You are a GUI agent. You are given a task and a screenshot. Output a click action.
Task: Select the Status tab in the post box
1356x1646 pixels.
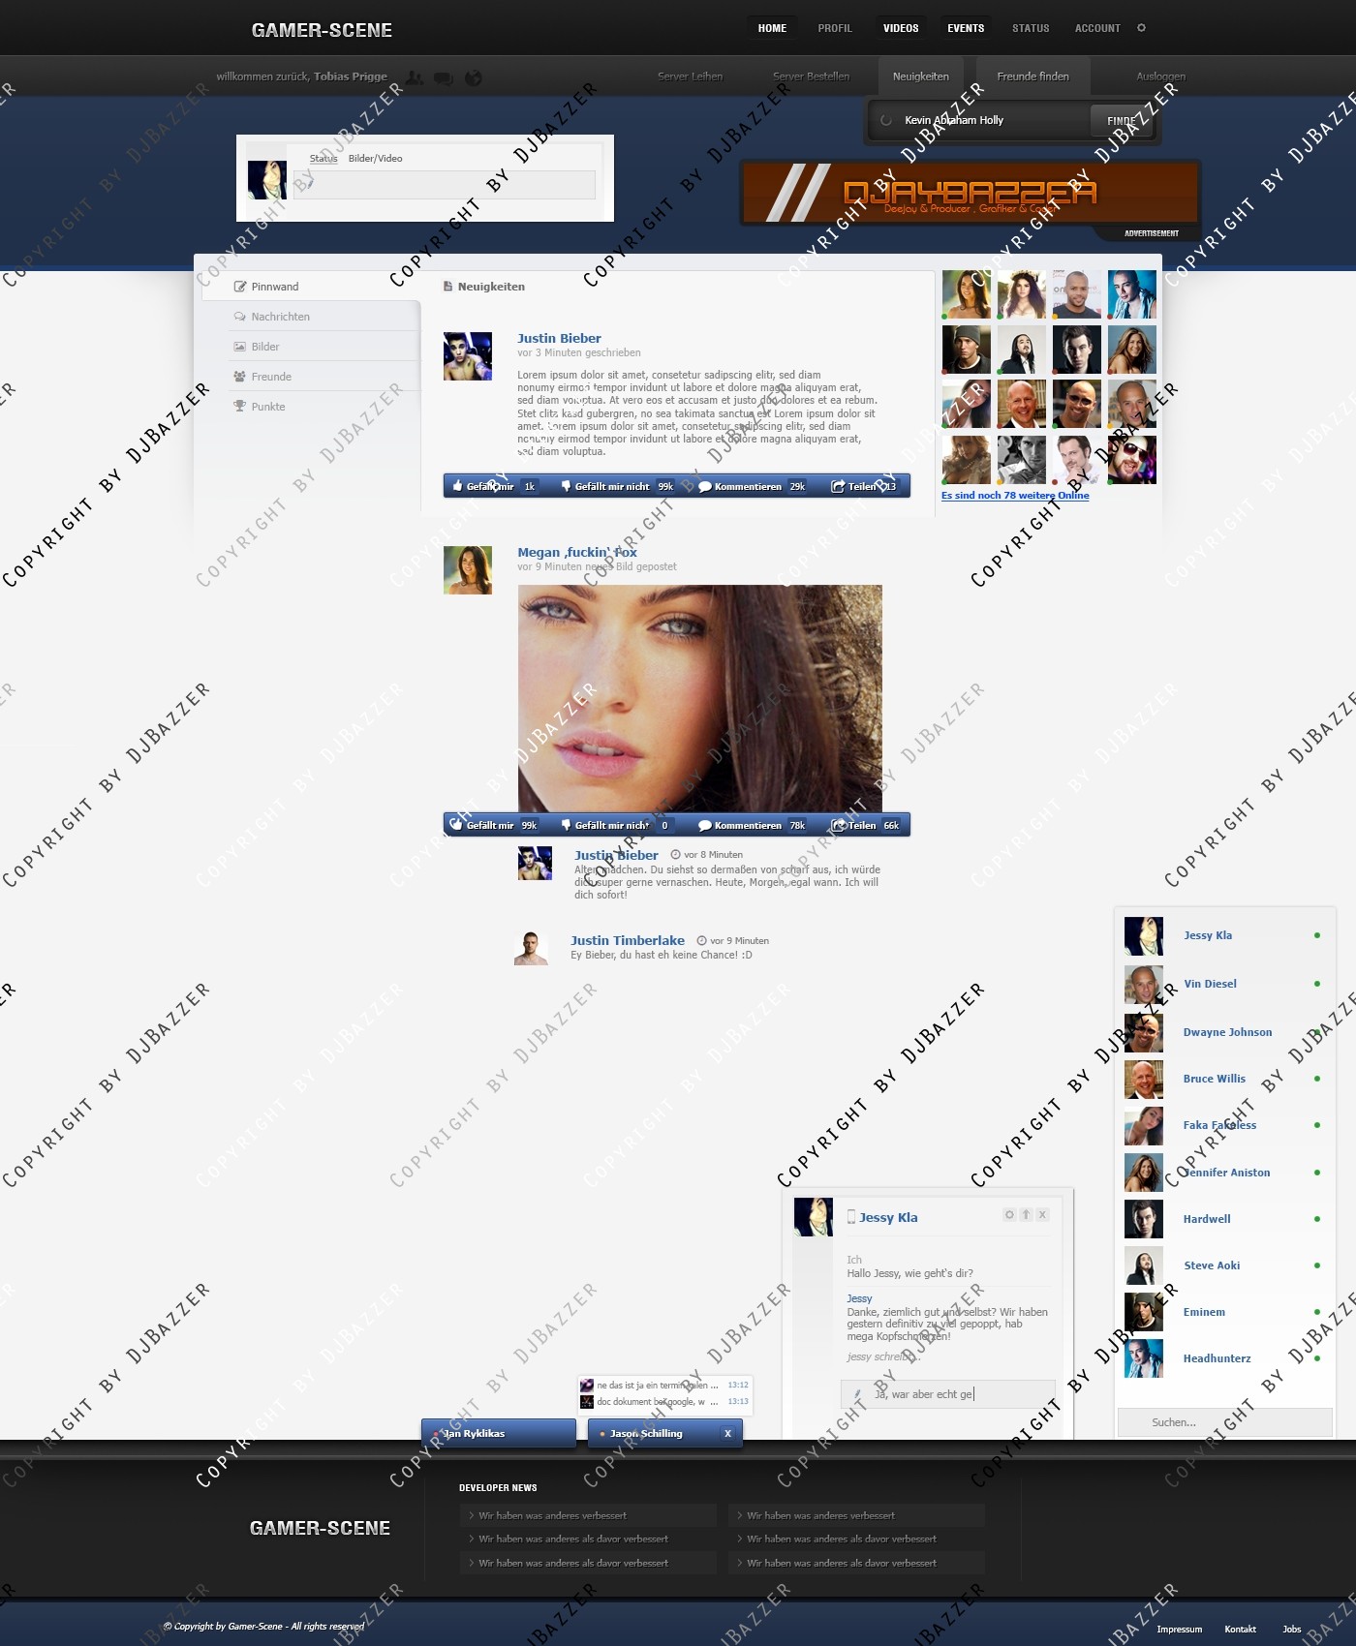click(x=324, y=158)
